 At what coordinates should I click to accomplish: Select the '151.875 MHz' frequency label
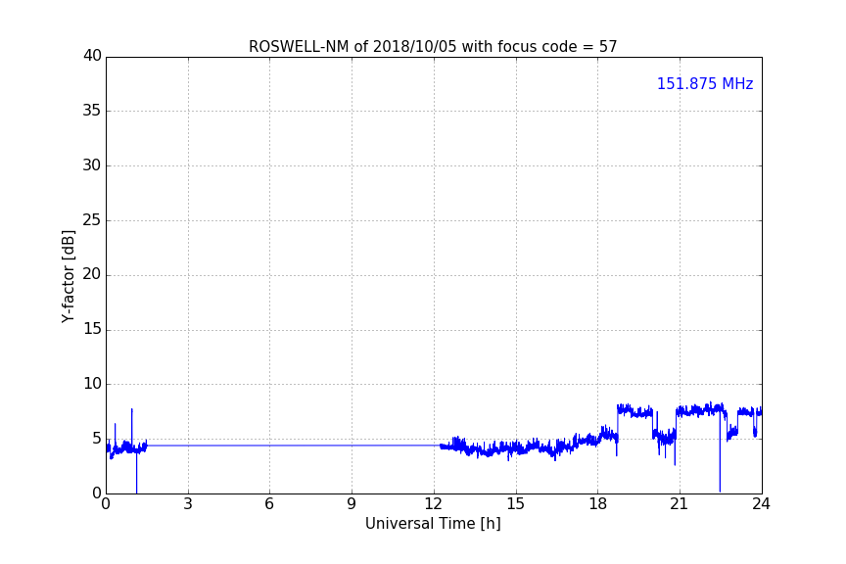[x=705, y=83]
